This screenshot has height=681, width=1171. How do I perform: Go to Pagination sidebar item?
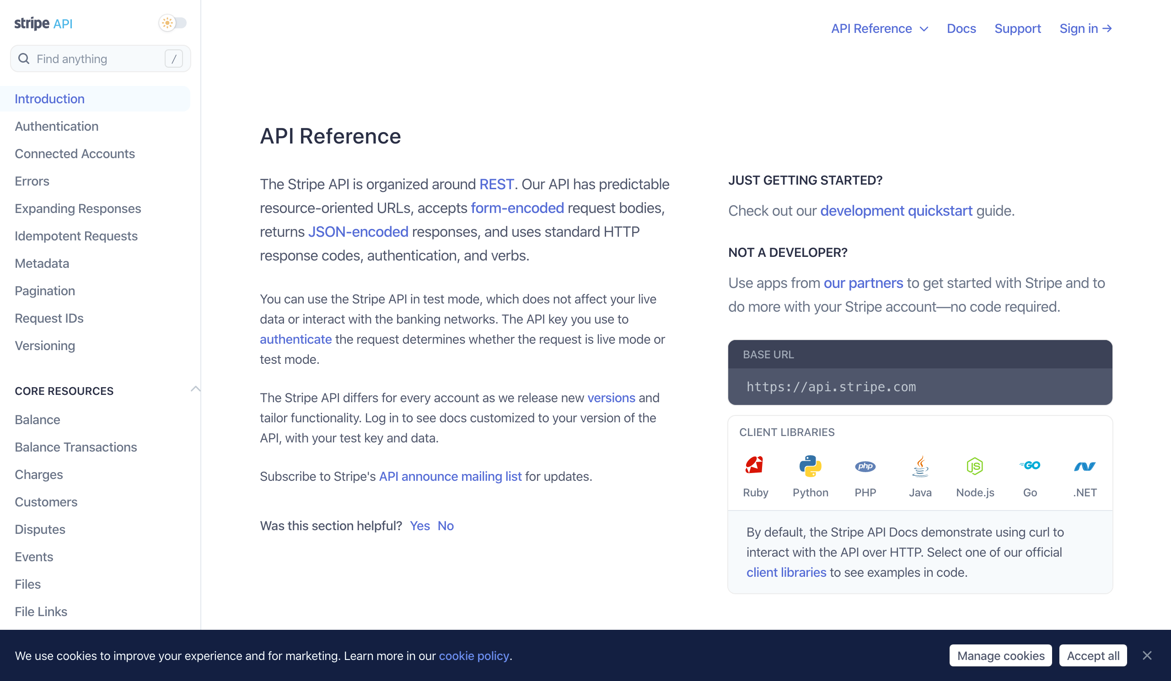[x=45, y=291]
